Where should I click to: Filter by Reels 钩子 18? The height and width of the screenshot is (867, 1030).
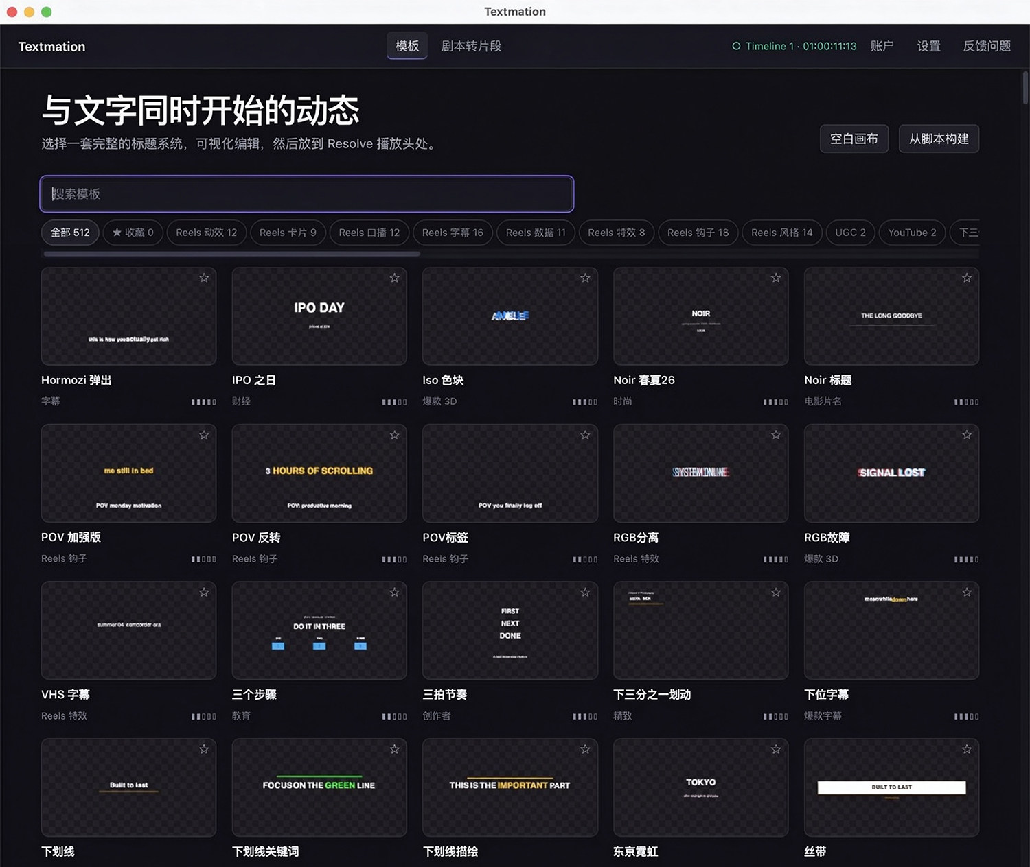(698, 233)
